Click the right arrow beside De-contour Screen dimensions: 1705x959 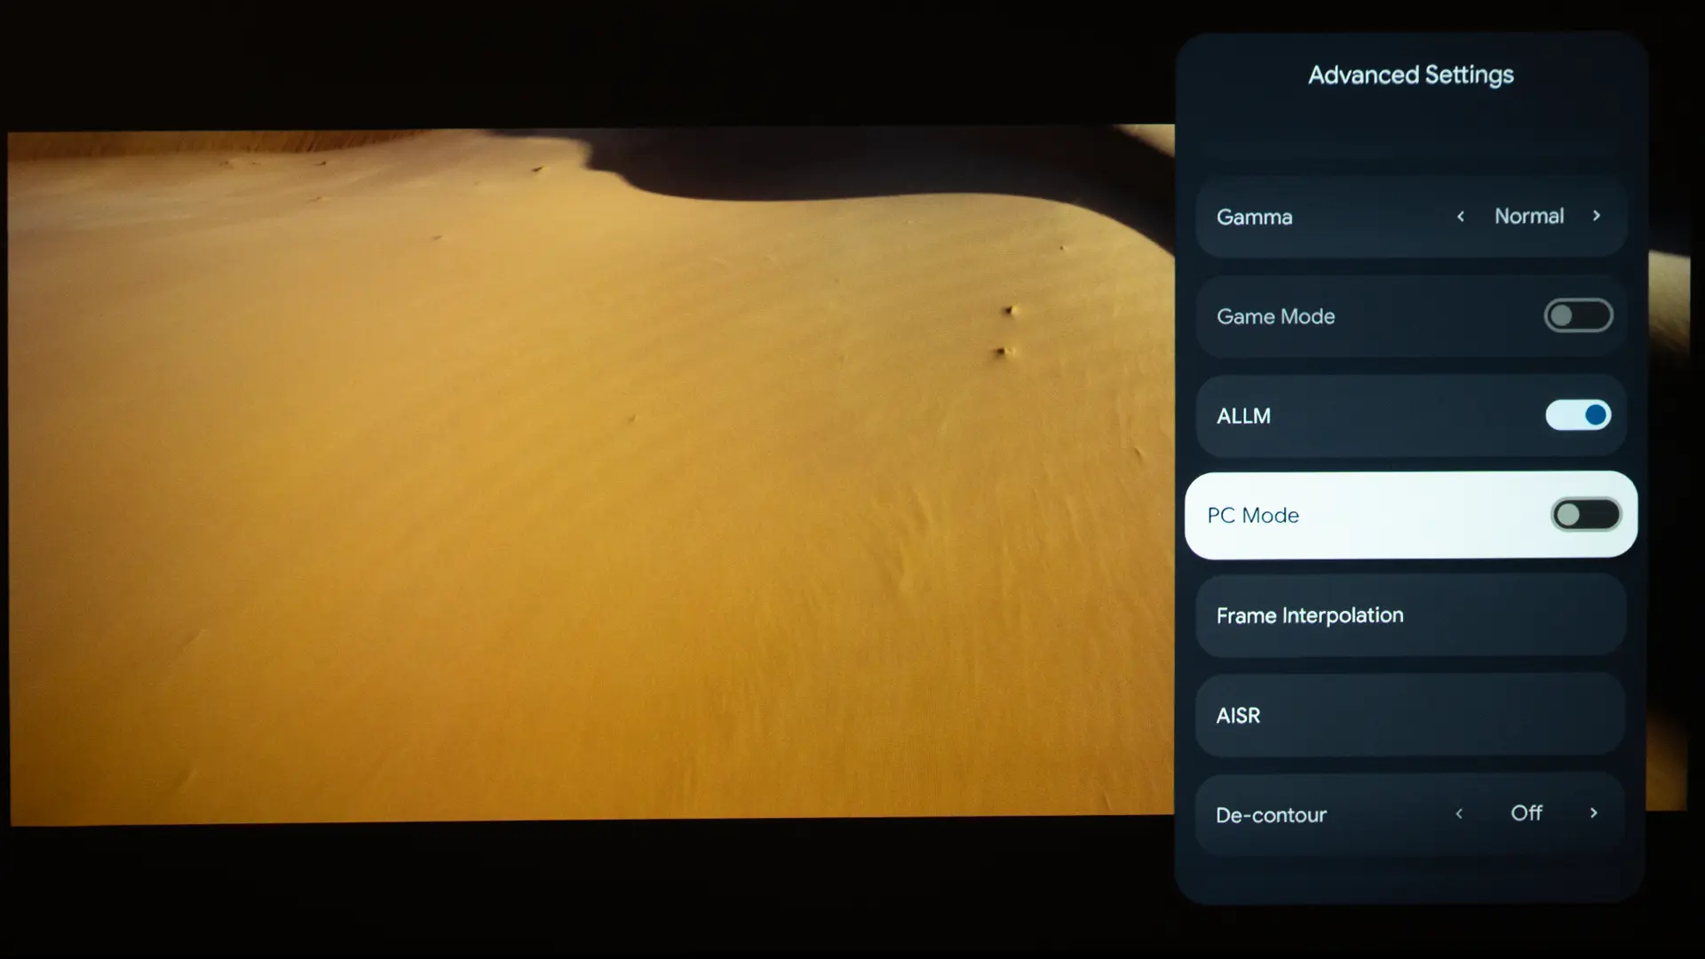(1593, 813)
